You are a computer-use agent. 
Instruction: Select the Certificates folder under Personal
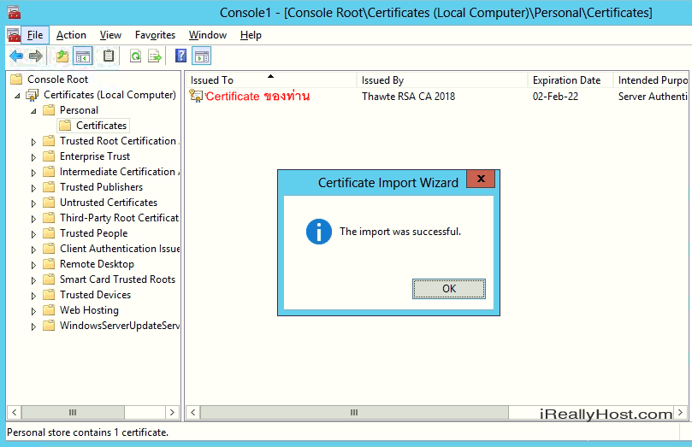click(x=93, y=125)
